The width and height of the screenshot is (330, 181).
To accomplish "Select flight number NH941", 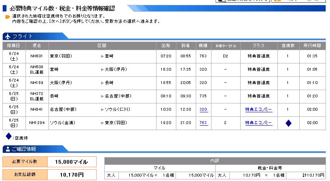I will [36, 109].
